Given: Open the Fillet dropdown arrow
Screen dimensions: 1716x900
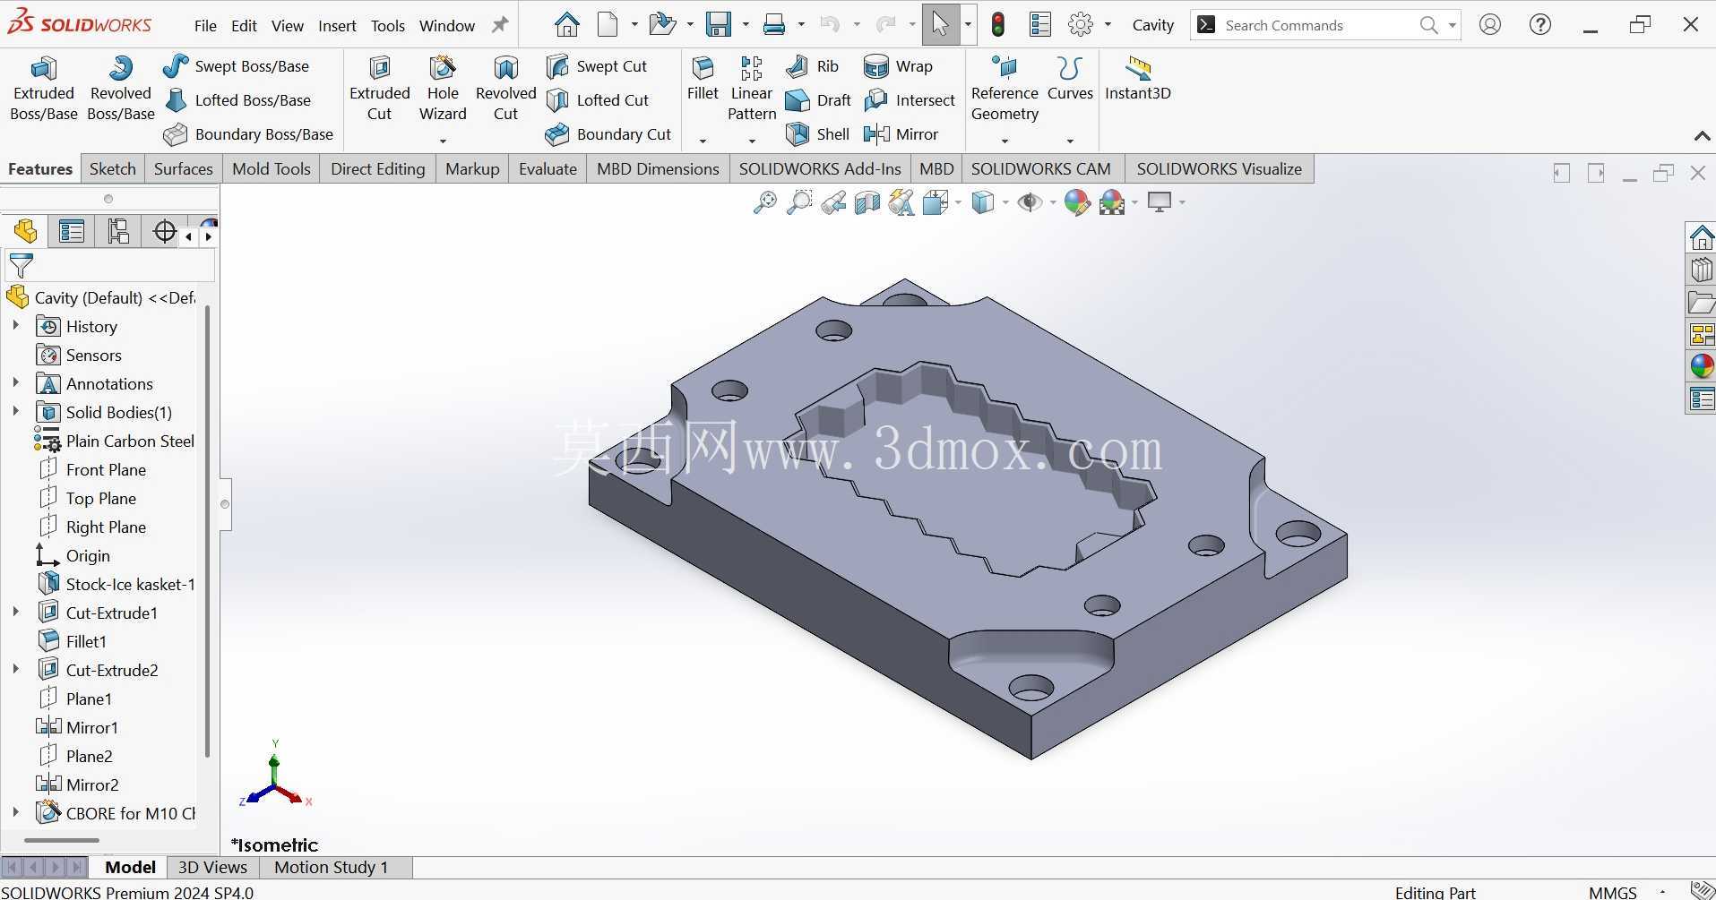Looking at the screenshot, I should 703,141.
